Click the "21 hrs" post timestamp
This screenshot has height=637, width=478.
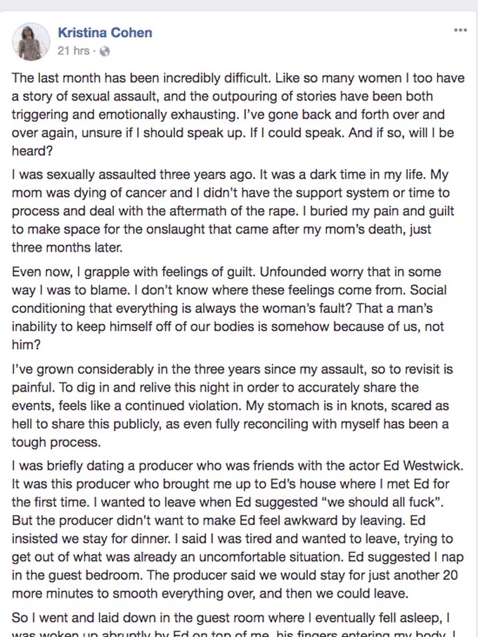point(72,51)
